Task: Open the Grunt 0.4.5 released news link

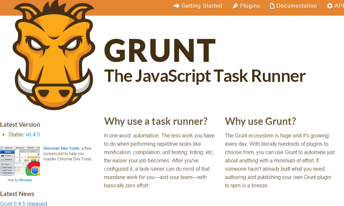Action: coord(24,204)
